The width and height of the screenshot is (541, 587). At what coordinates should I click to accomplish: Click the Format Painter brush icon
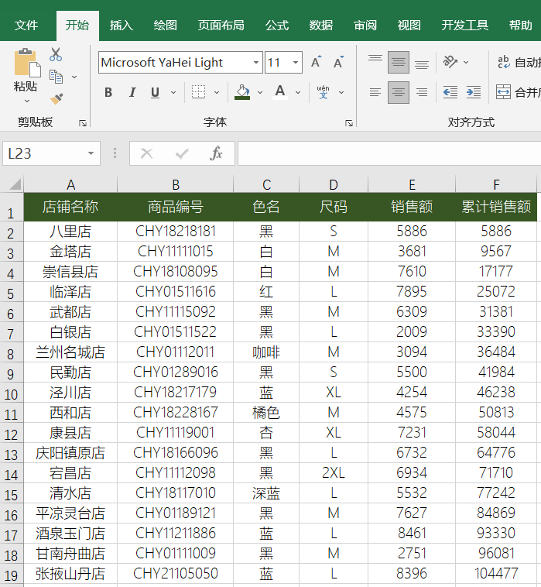[x=56, y=98]
